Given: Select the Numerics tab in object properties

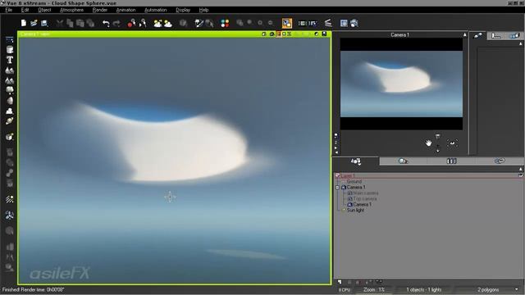Looking at the screenshot, I should click(496, 36).
